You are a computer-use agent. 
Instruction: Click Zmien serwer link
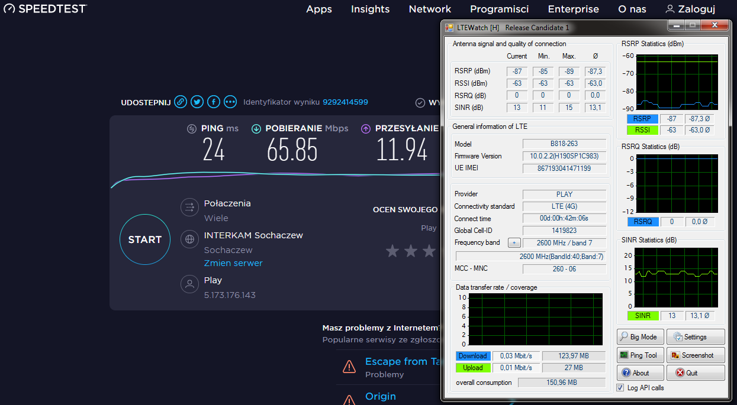pyautogui.click(x=233, y=263)
